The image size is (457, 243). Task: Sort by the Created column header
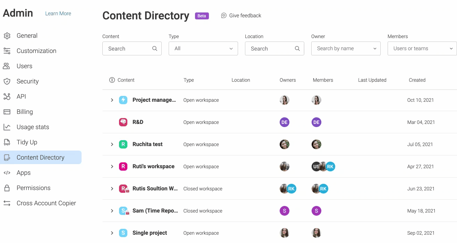pos(417,80)
